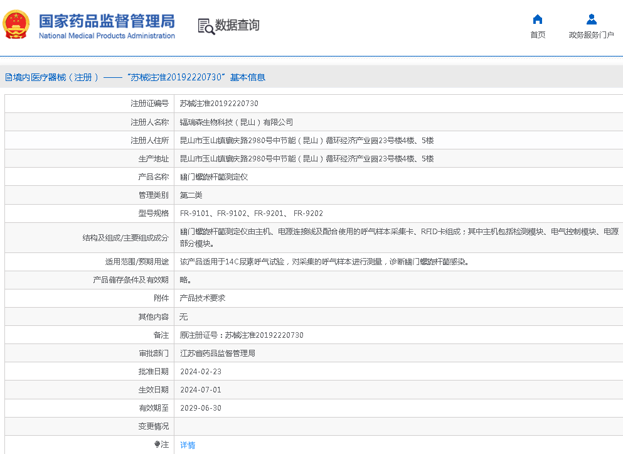
Task: Click the home house icon
Action: click(x=538, y=19)
